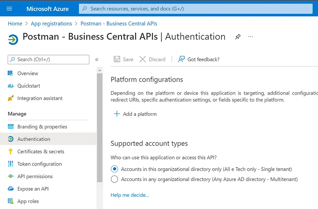Open the more options ellipsis next to title
The image size is (318, 209).
coord(251,37)
